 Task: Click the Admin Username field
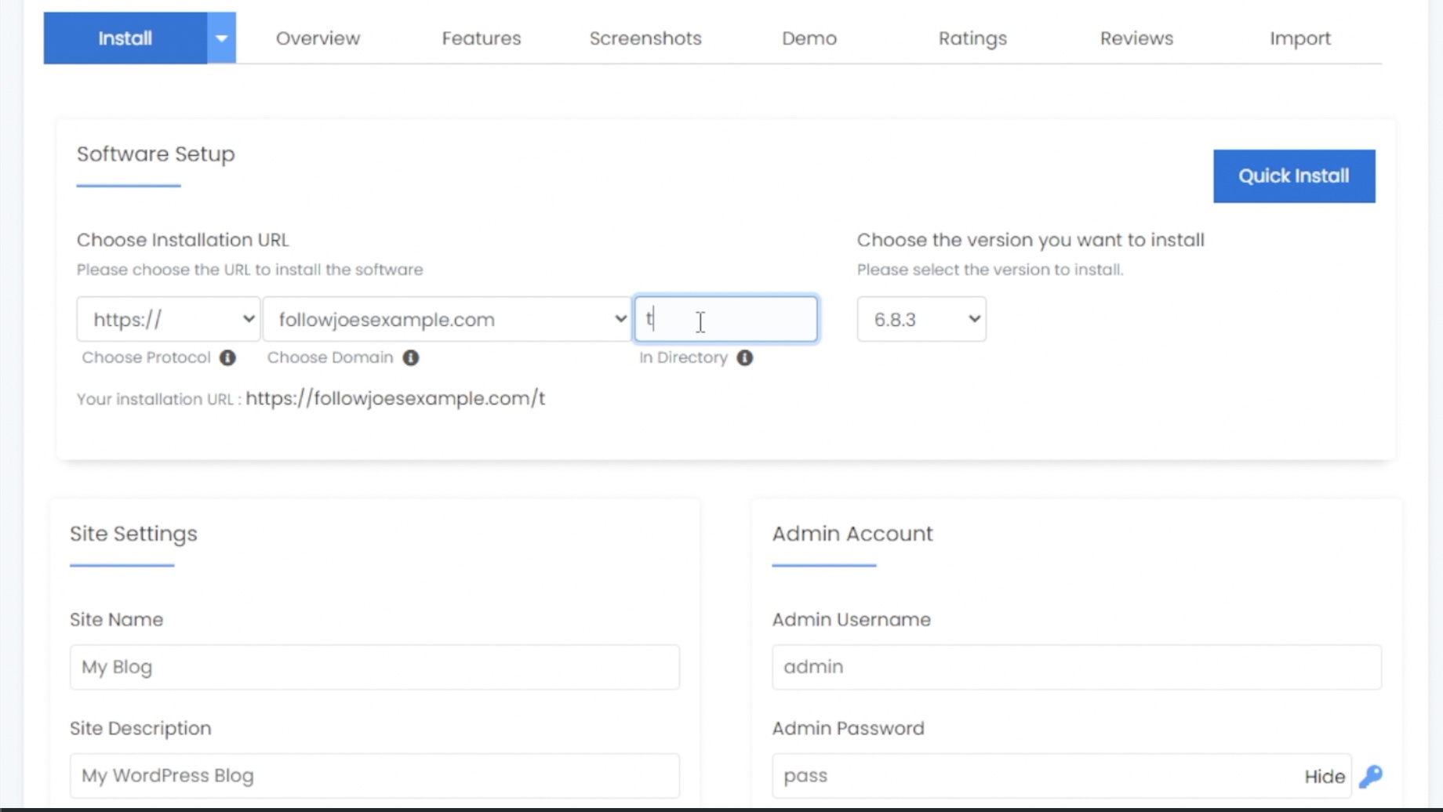pos(1075,667)
